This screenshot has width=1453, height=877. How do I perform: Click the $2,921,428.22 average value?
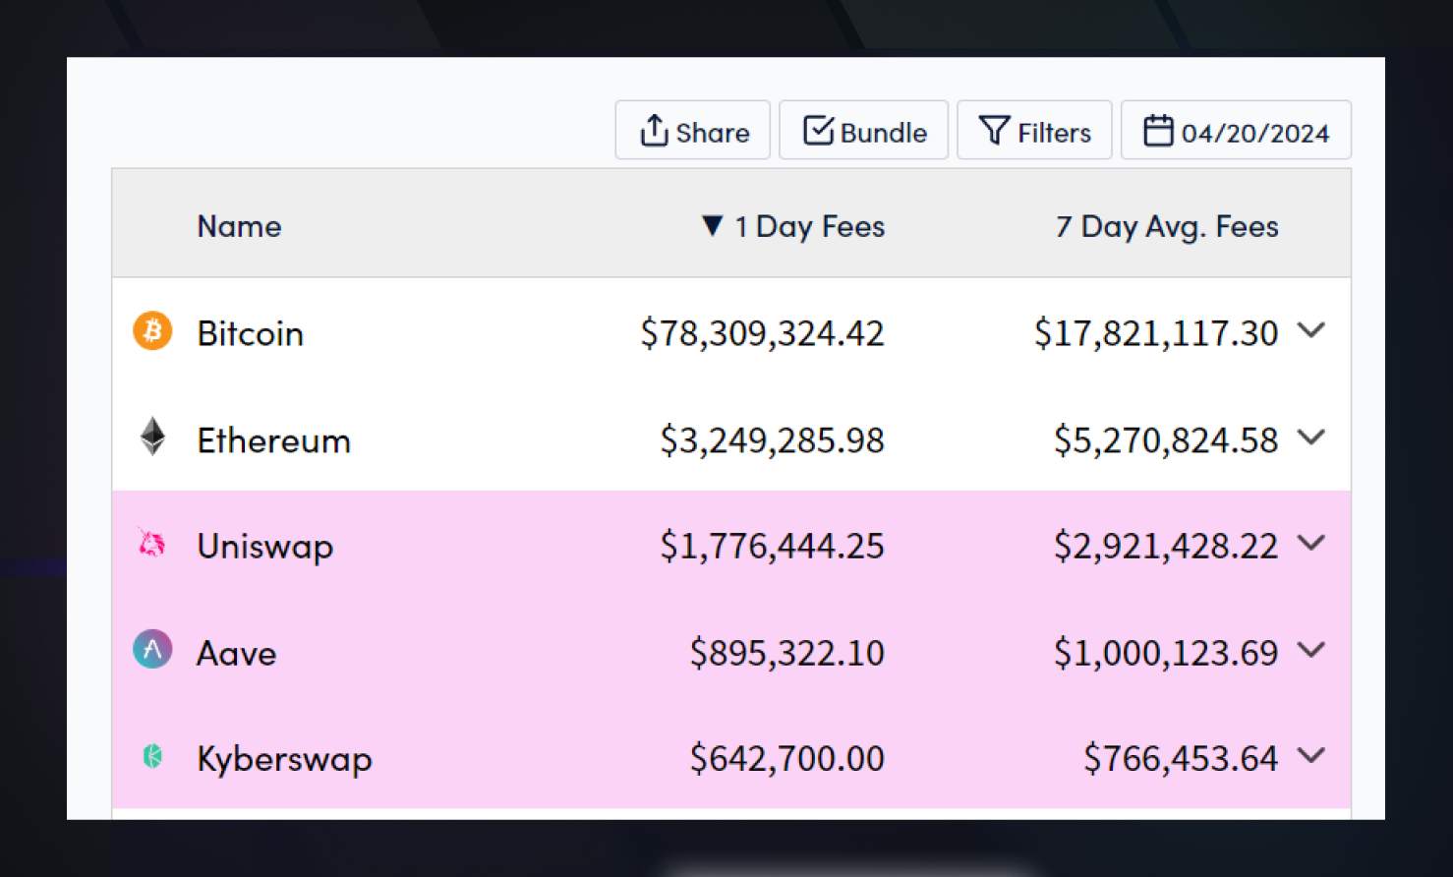tap(1166, 546)
